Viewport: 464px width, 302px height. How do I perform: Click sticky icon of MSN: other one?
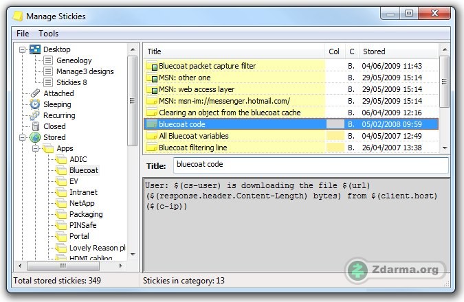(x=152, y=78)
